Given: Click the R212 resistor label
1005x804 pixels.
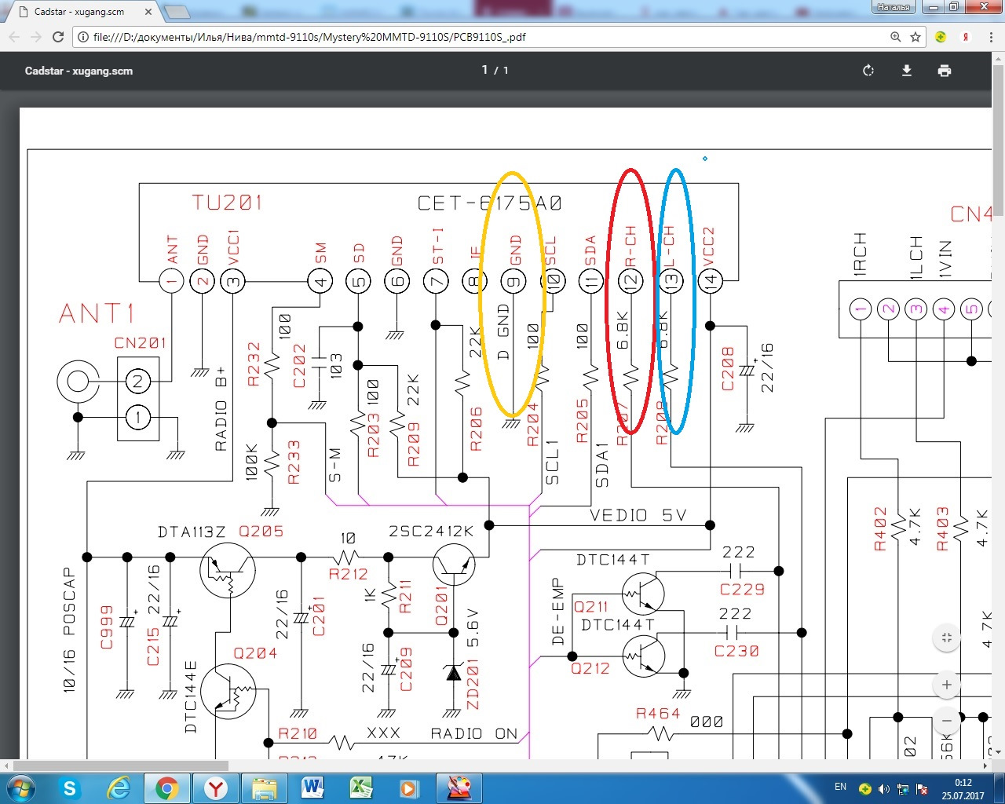Looking at the screenshot, I should point(349,574).
